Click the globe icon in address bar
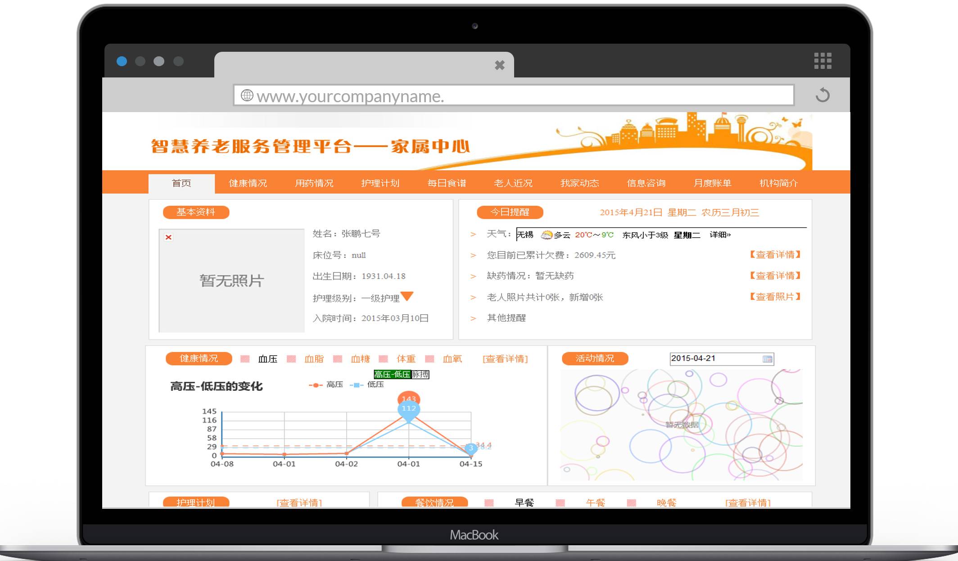Viewport: 958px width, 561px height. click(x=247, y=95)
